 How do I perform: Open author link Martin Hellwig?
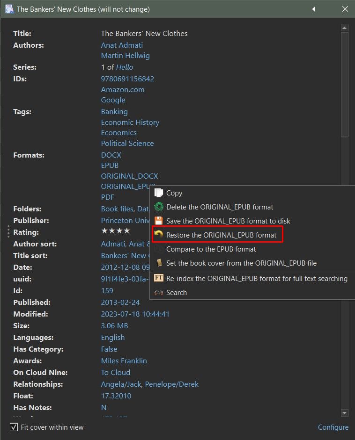pyautogui.click(x=126, y=56)
